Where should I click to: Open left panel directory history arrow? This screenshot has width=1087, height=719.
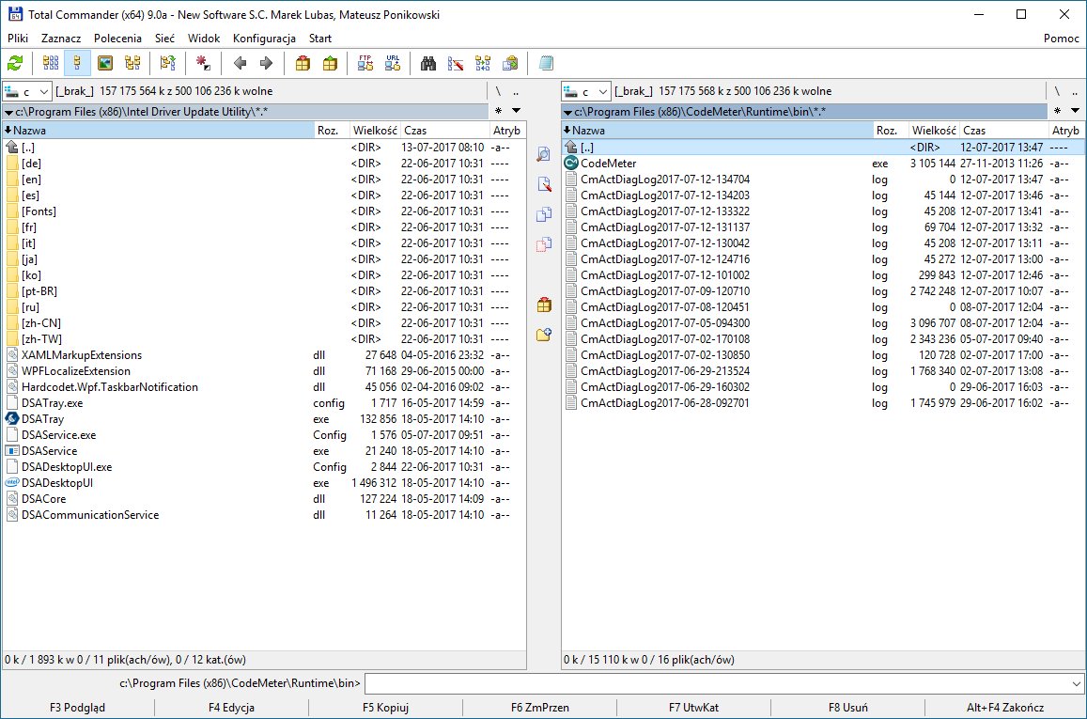coord(517,110)
